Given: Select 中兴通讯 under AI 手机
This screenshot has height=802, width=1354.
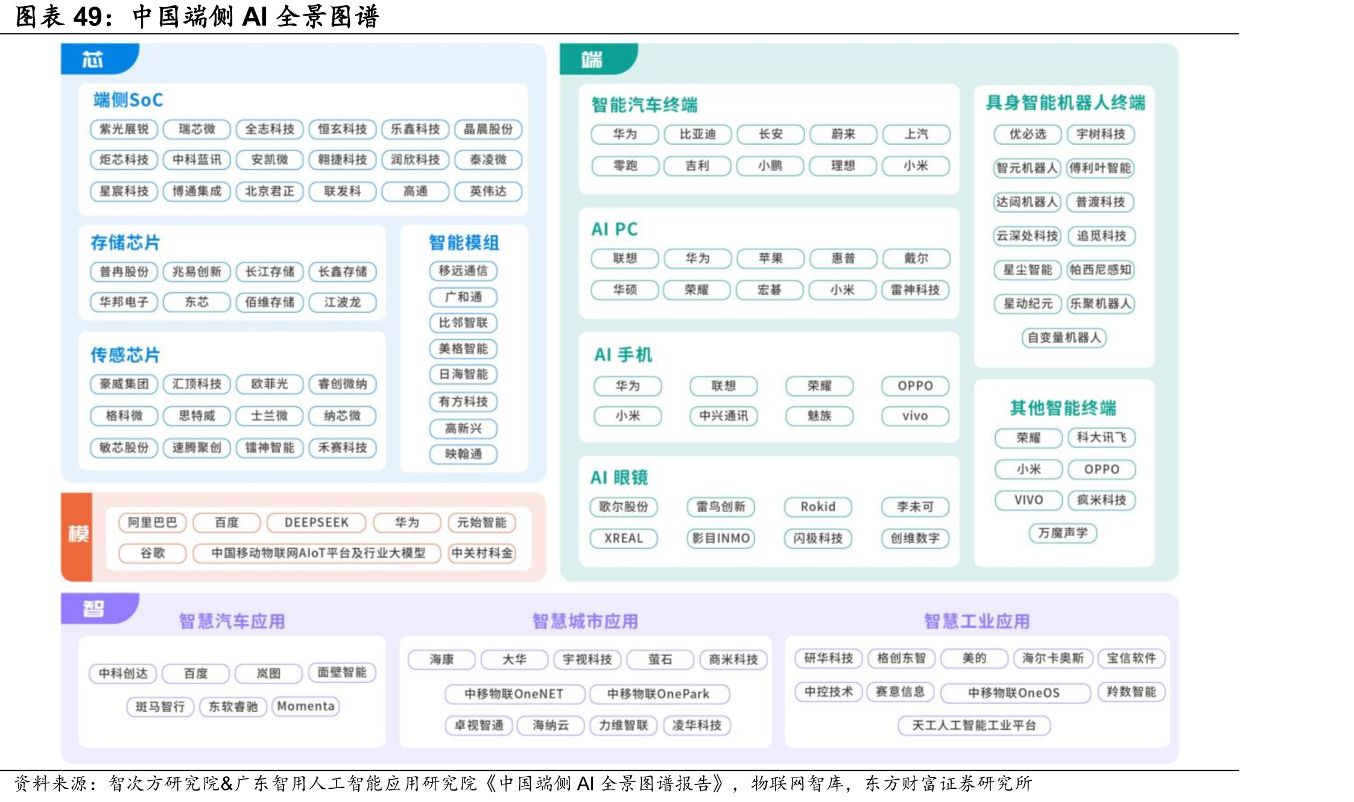Looking at the screenshot, I should pos(724,416).
